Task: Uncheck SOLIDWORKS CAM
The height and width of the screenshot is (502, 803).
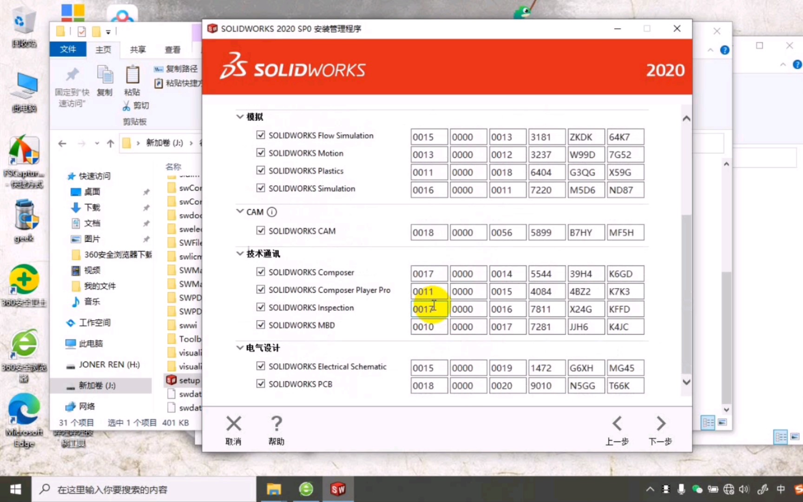Action: click(261, 230)
